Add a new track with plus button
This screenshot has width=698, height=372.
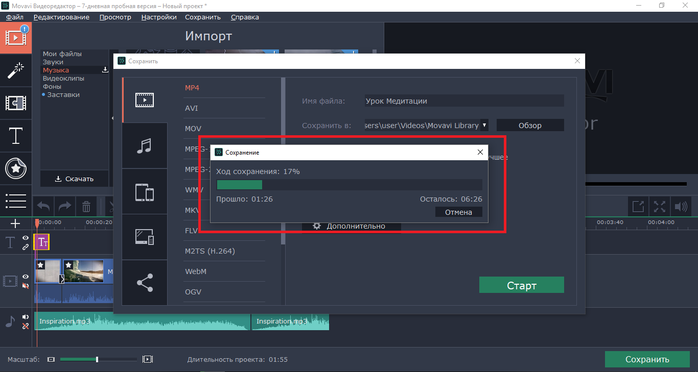[x=15, y=224]
